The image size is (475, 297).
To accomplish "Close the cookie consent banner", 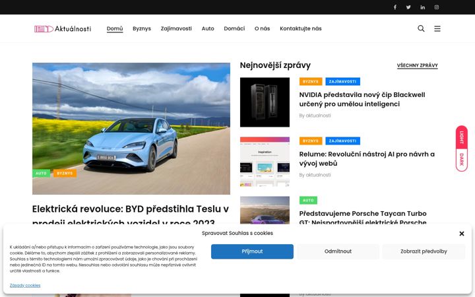I will (x=461, y=234).
